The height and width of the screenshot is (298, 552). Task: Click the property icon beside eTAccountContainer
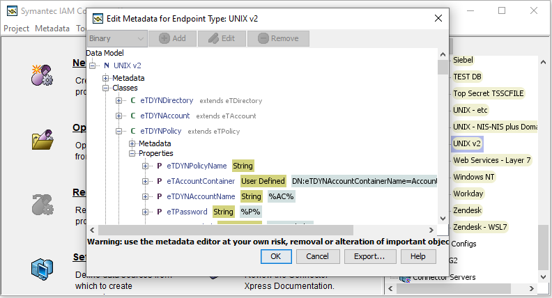point(159,182)
